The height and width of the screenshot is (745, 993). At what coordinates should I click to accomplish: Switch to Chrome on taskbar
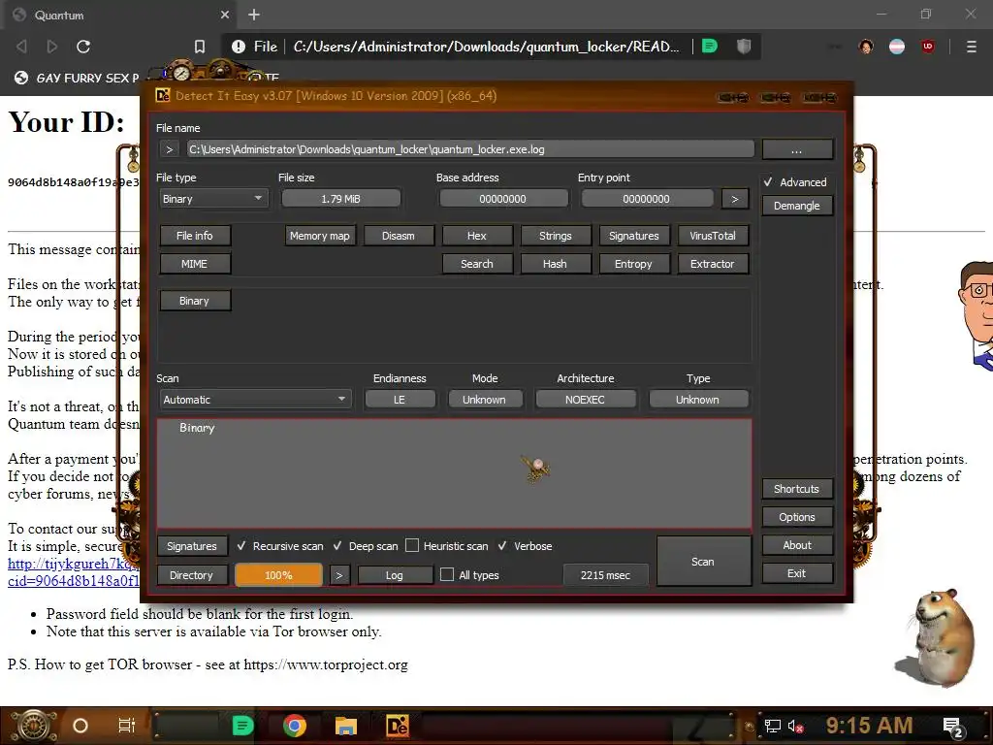[295, 726]
